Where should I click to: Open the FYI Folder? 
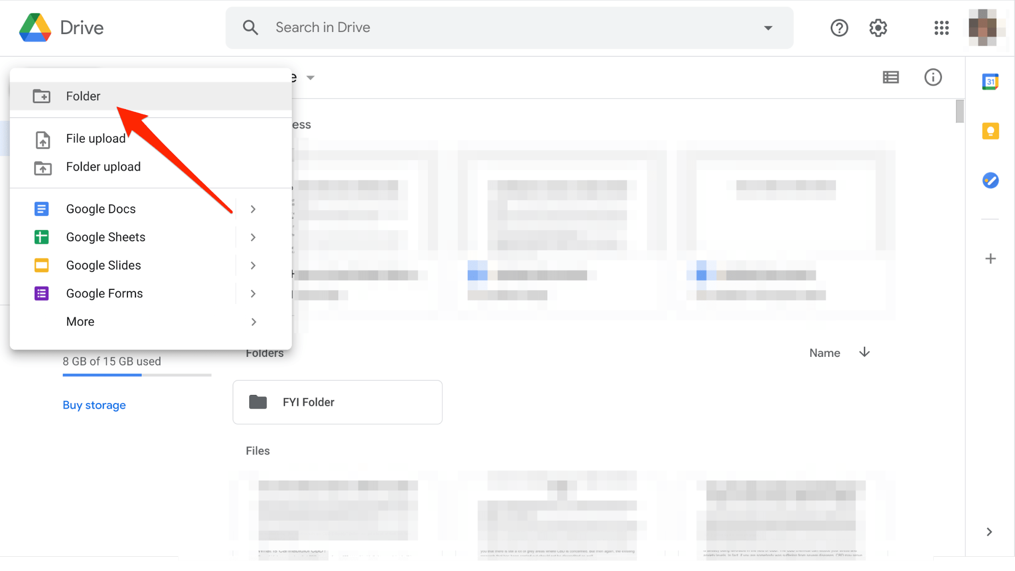pyautogui.click(x=337, y=402)
